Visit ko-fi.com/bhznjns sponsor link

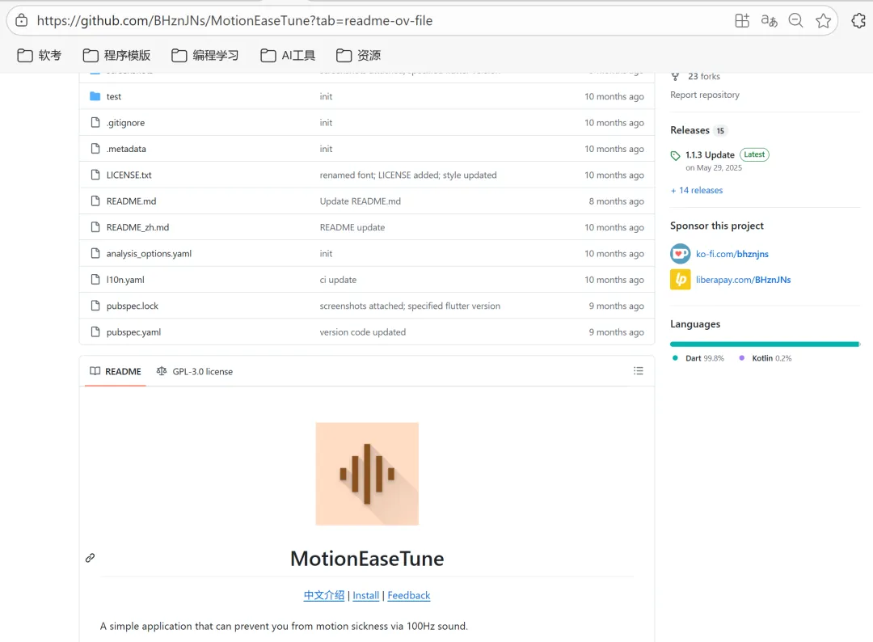732,254
